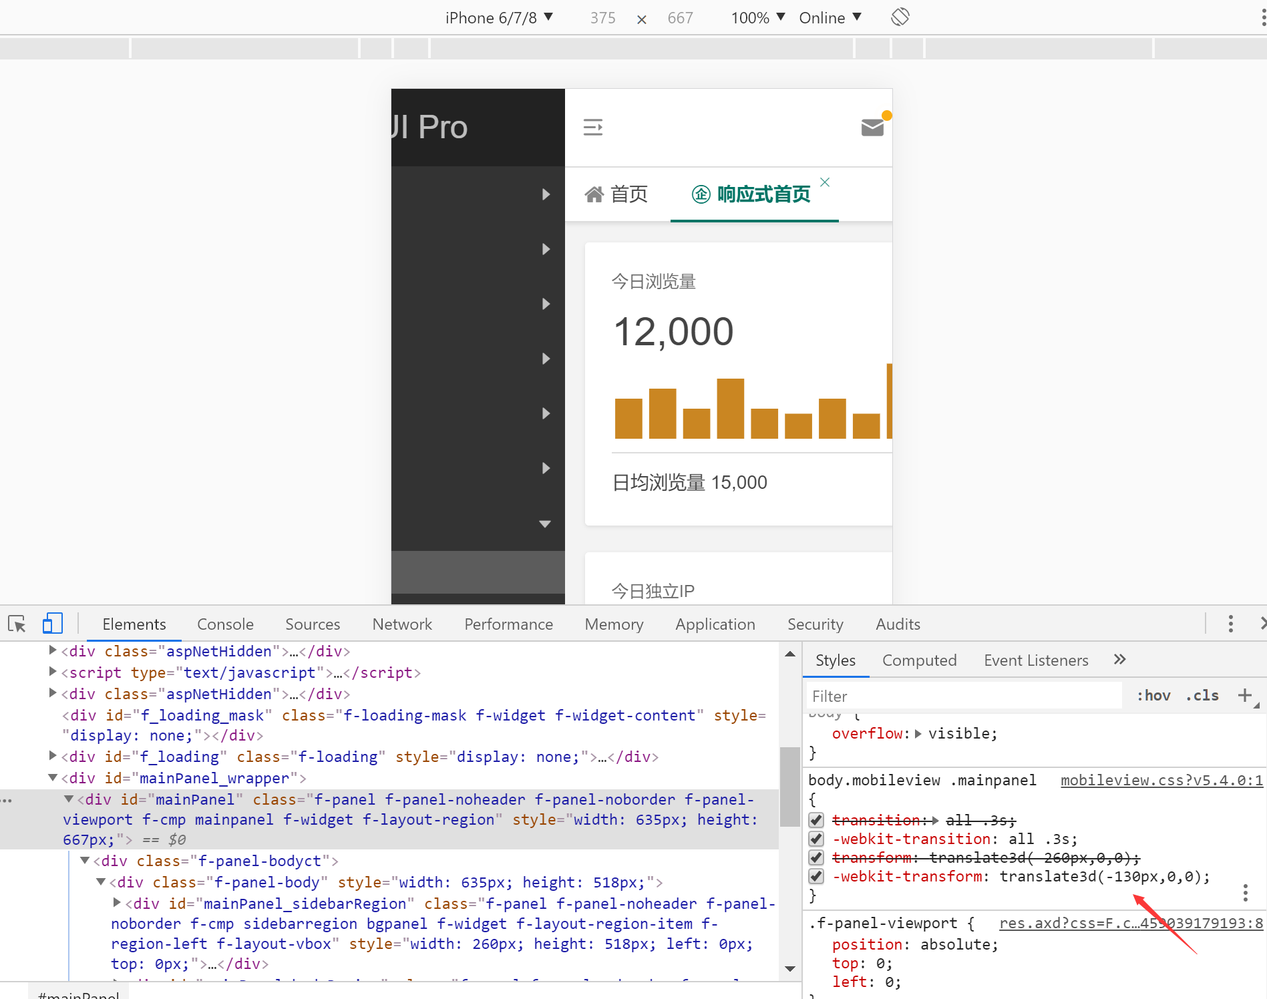Open the selected DOM node actions dots
This screenshot has height=999, width=1267.
(x=7, y=800)
